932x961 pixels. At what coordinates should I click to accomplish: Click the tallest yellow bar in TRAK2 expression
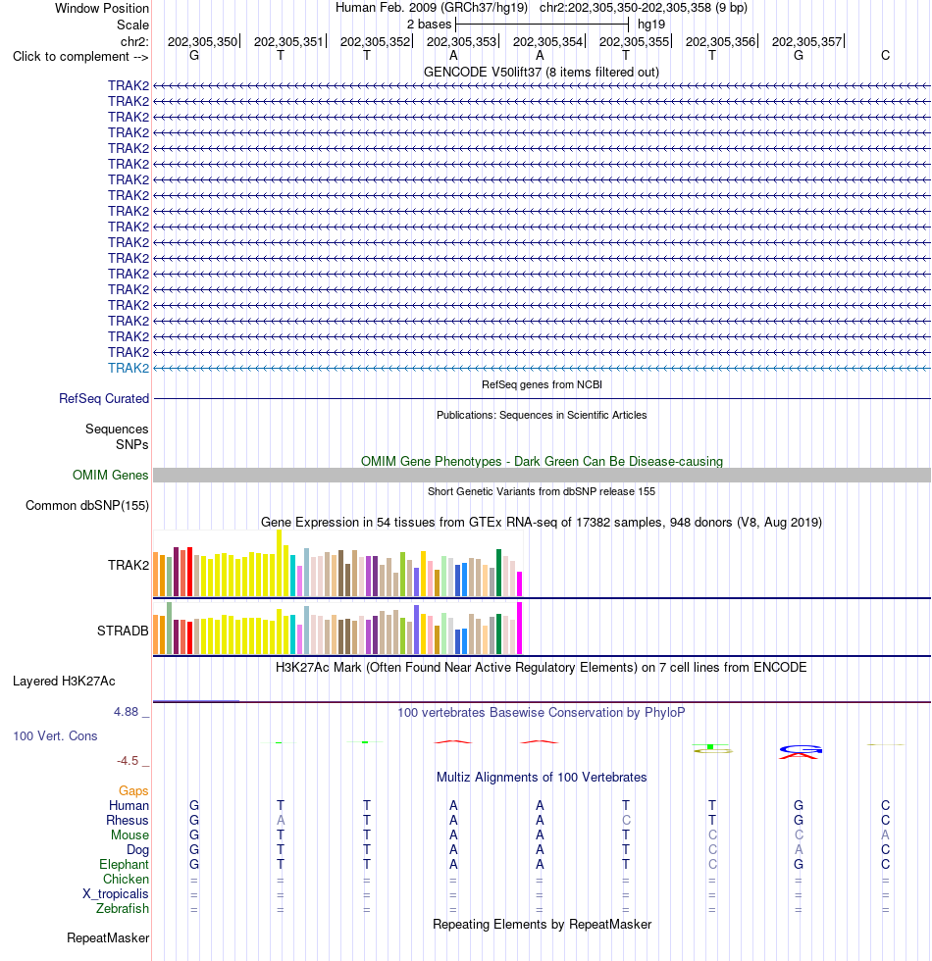point(280,563)
